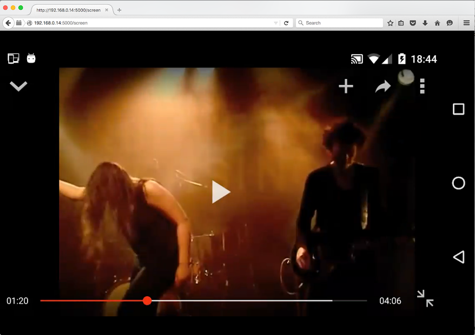475x335 pixels.
Task: Tap the Android robot icon
Action: point(31,58)
